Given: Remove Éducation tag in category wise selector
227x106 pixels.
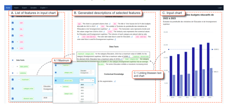Looking at the screenshot, I should pos(91,71).
